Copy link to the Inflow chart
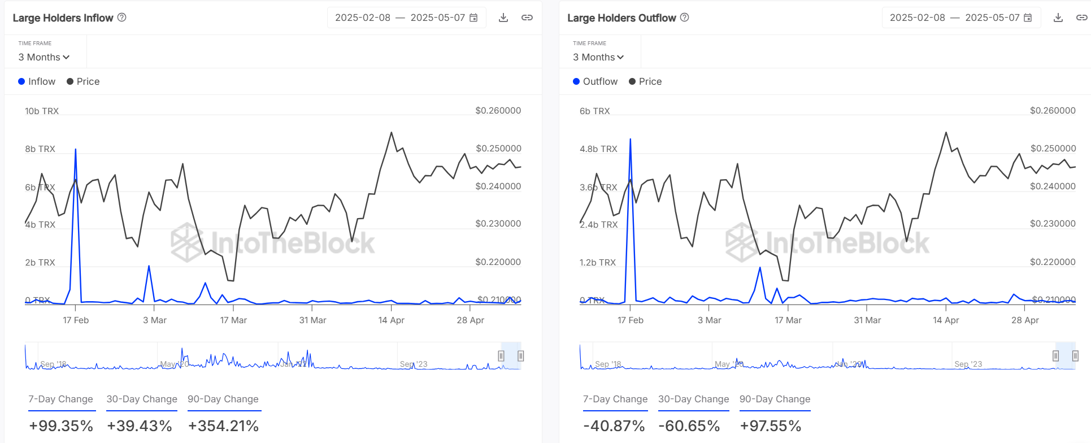1091x443 pixels. pyautogui.click(x=527, y=18)
